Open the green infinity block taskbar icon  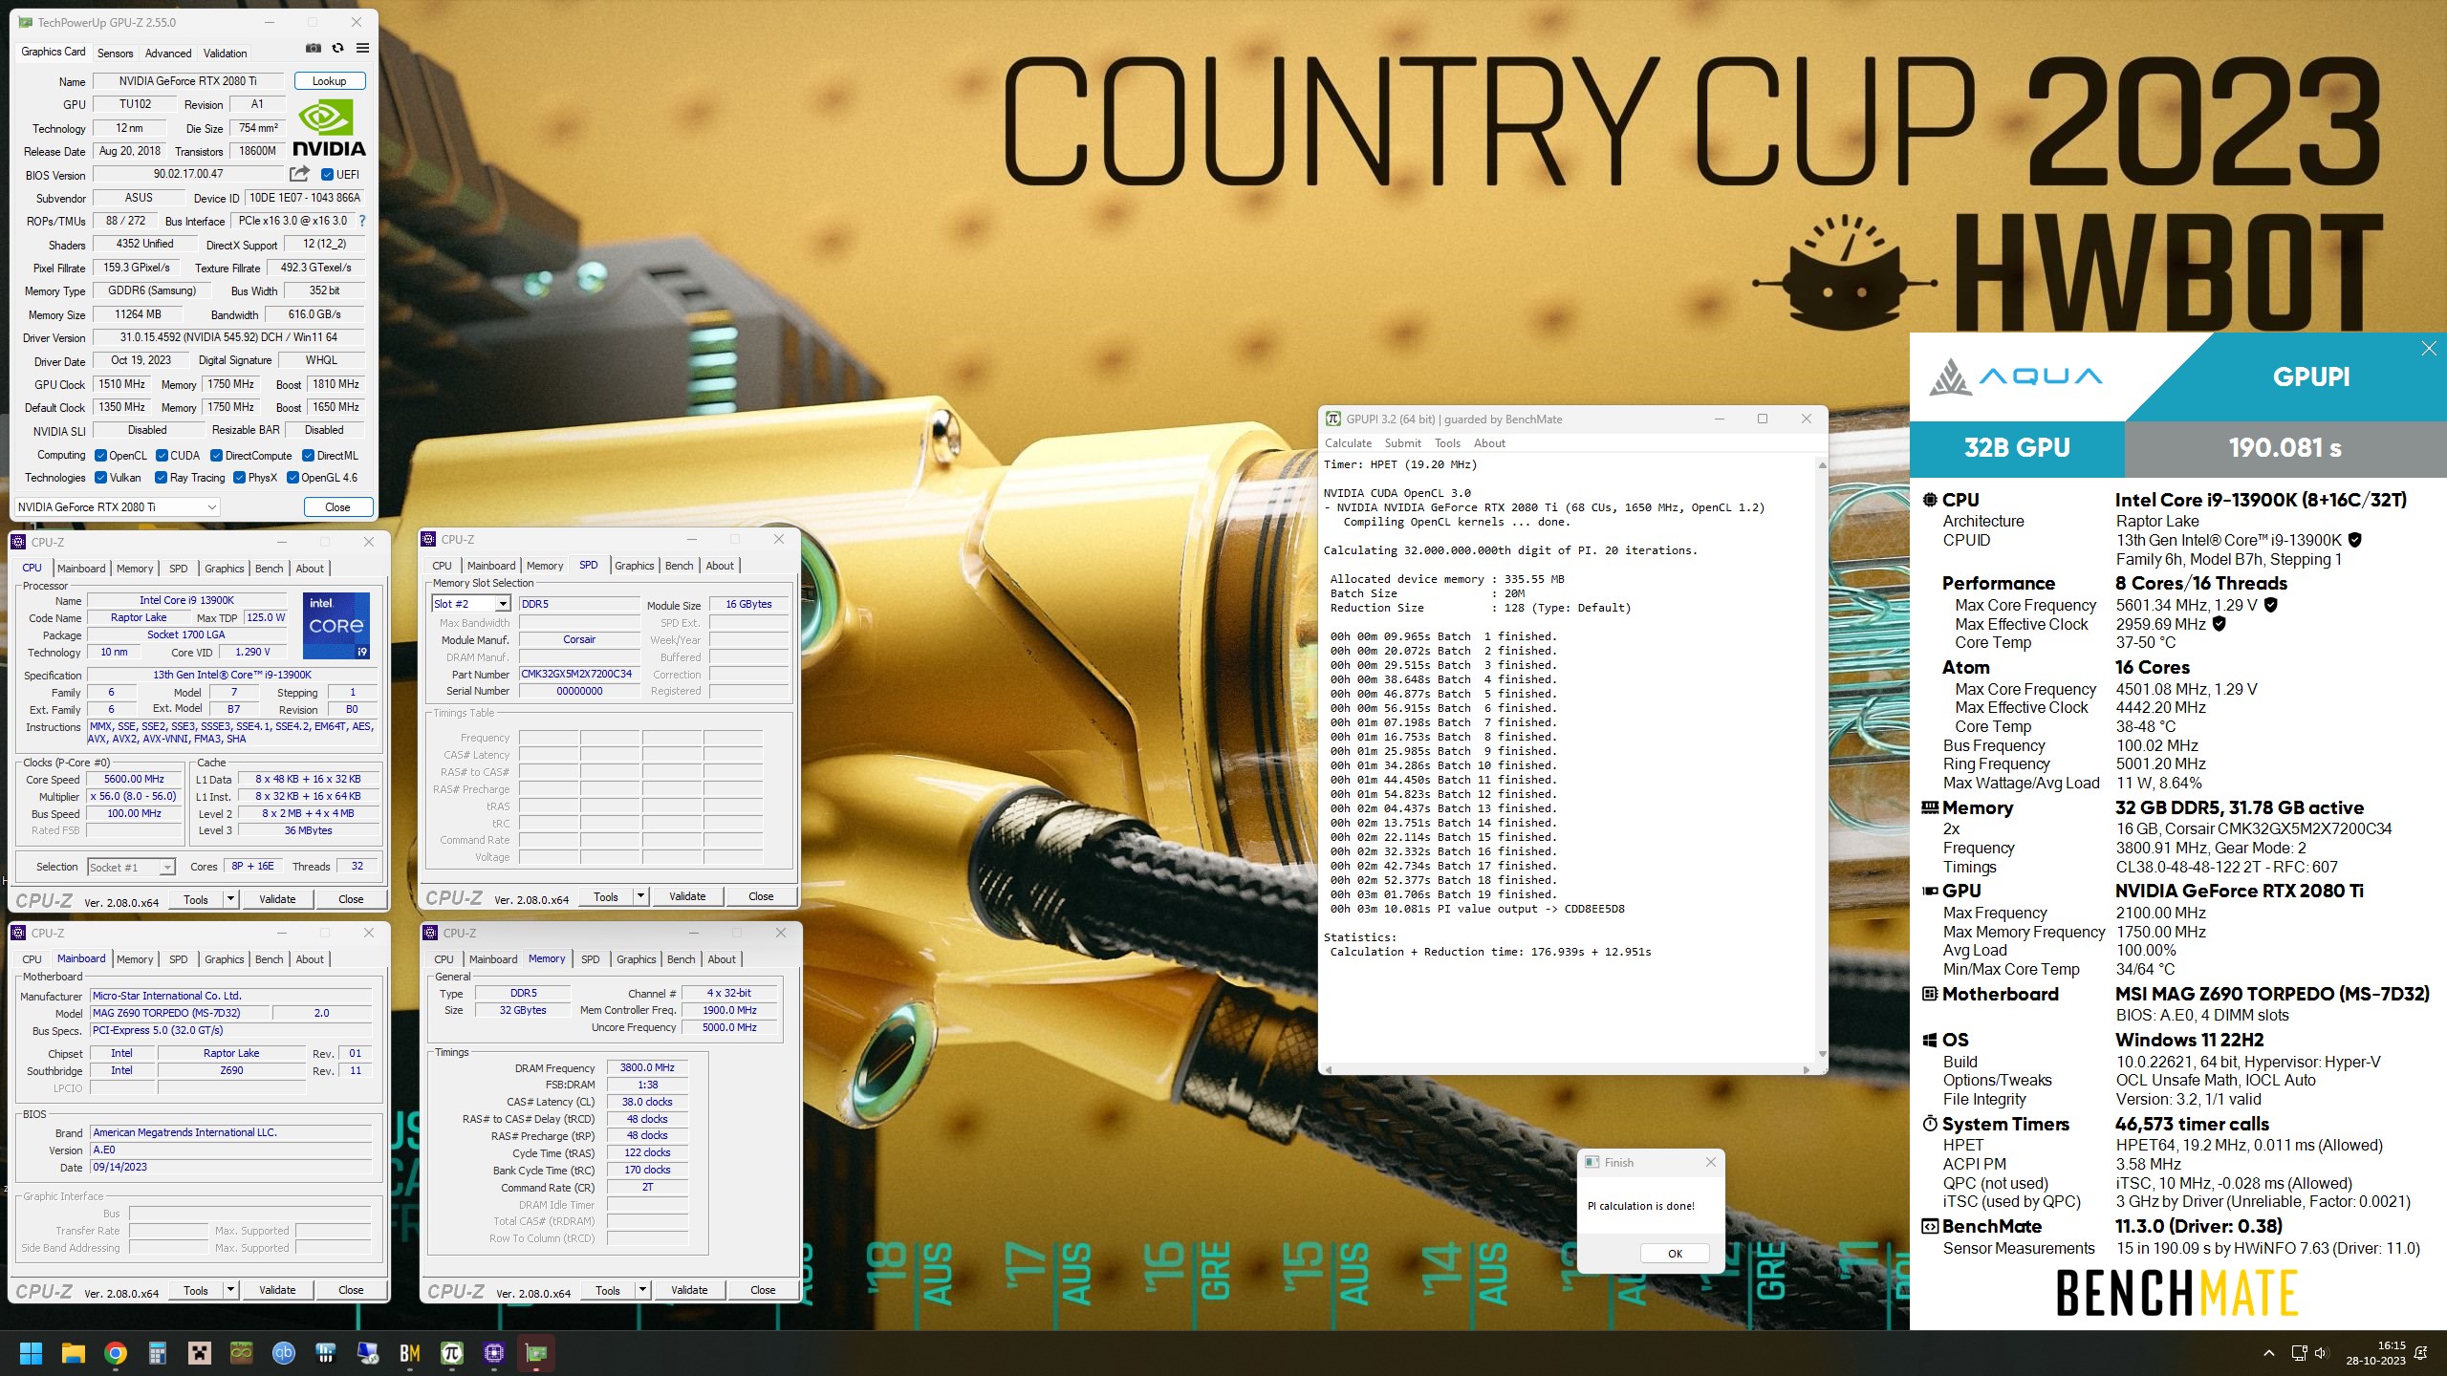(x=241, y=1353)
